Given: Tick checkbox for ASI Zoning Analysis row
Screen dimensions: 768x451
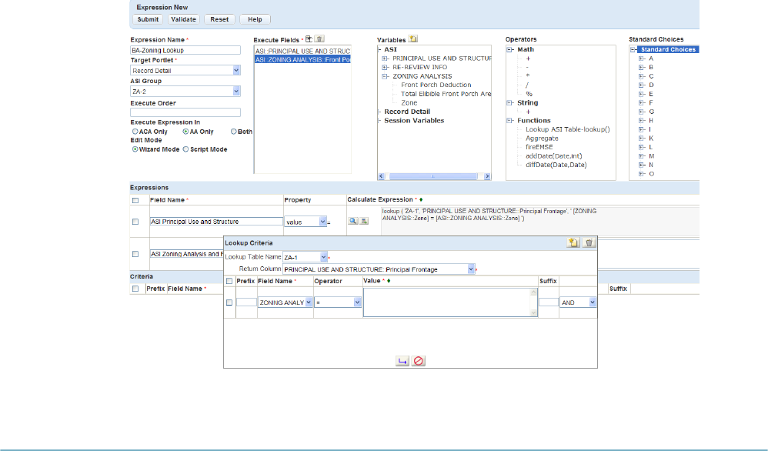Looking at the screenshot, I should (x=135, y=254).
